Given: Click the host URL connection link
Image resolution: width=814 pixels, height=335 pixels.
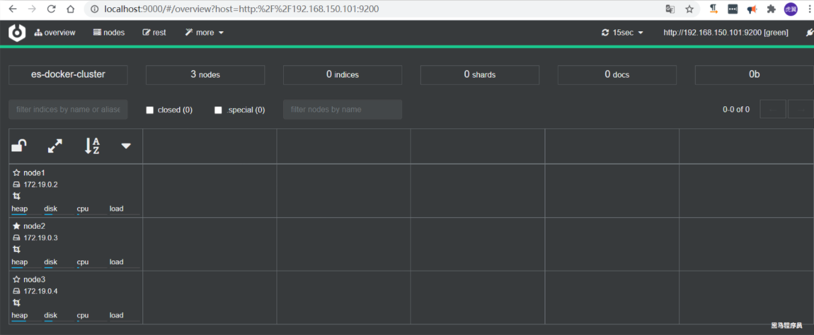Looking at the screenshot, I should coord(725,32).
